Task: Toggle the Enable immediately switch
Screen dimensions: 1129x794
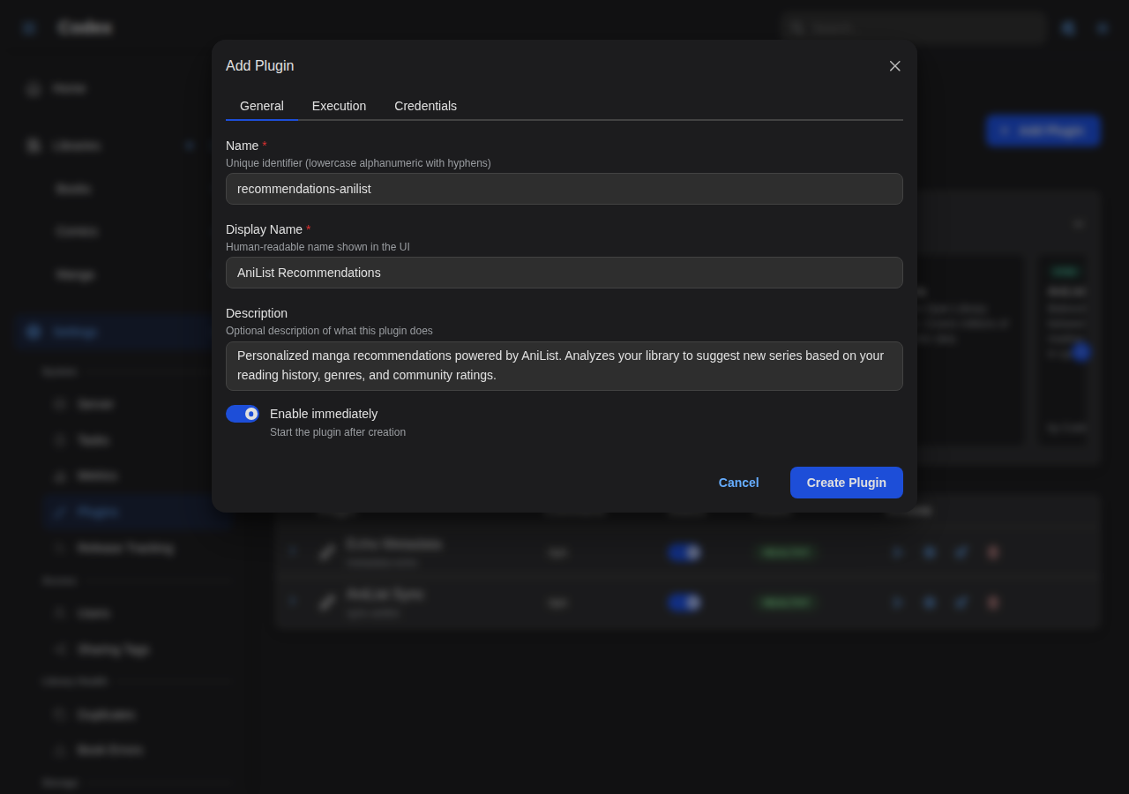Action: click(x=242, y=414)
